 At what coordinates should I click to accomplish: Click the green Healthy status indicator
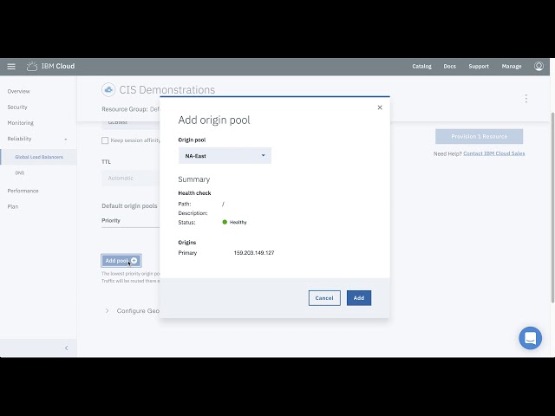pos(225,222)
